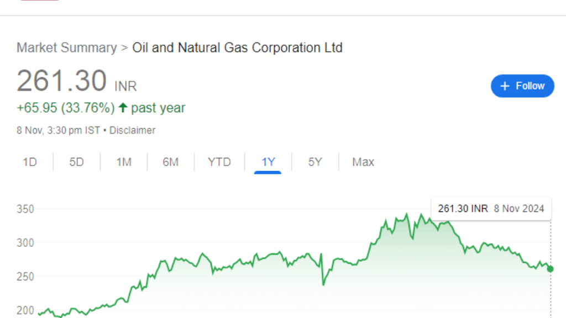Click the 261.30 INR chart tooltip
Screen dimensions: 566x318
coord(491,208)
